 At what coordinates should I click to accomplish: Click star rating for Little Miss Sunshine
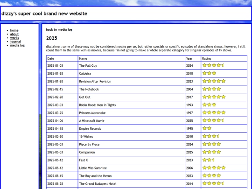[x=214, y=168]
